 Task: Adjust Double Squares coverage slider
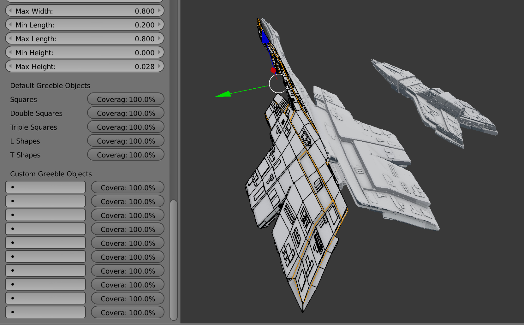click(x=126, y=113)
